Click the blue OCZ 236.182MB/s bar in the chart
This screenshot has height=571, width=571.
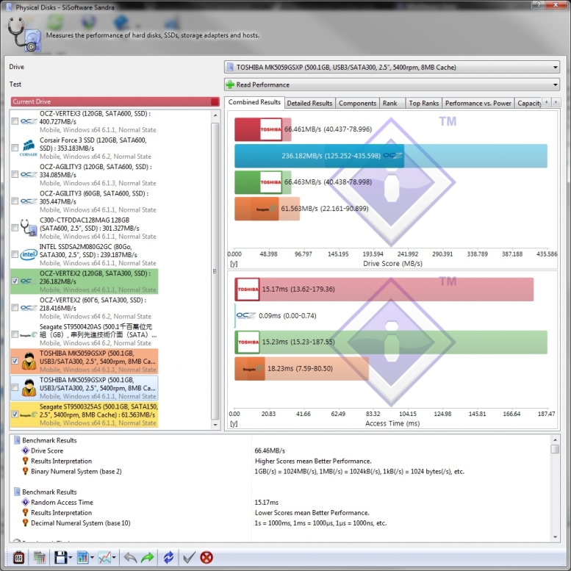[319, 156]
